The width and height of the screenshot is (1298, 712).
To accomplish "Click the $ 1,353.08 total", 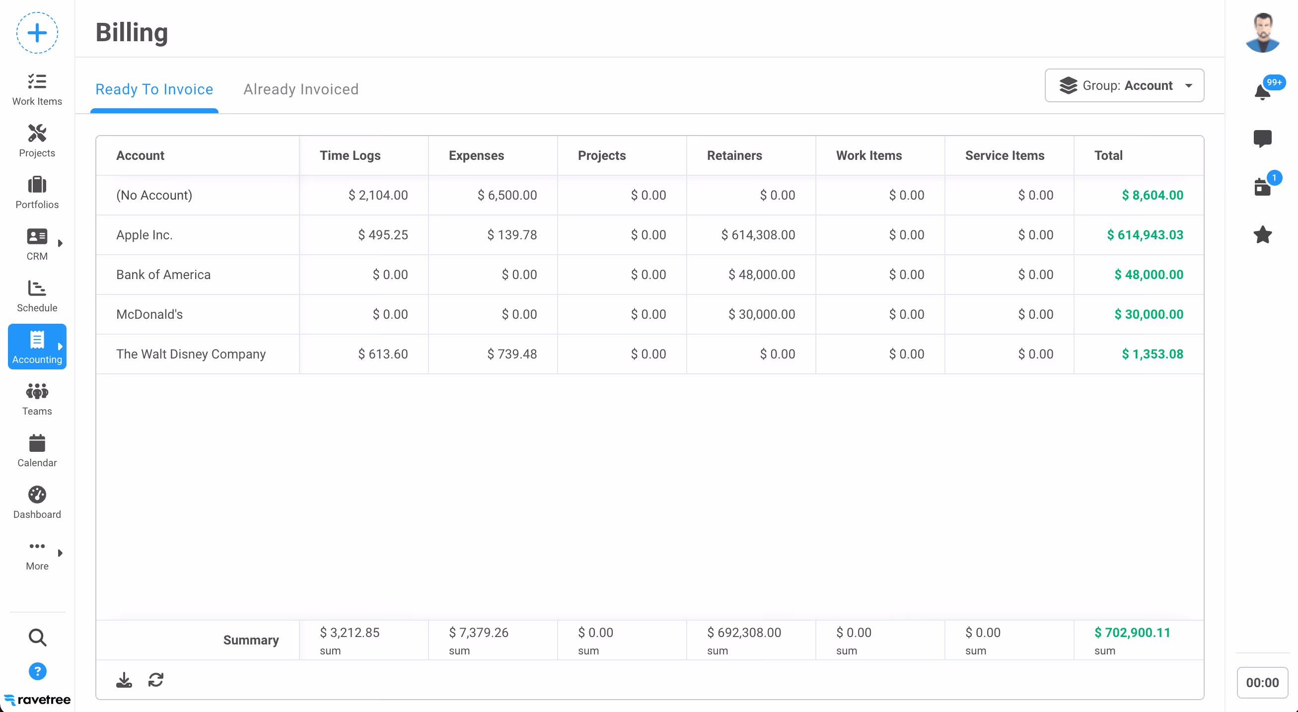I will click(x=1152, y=354).
